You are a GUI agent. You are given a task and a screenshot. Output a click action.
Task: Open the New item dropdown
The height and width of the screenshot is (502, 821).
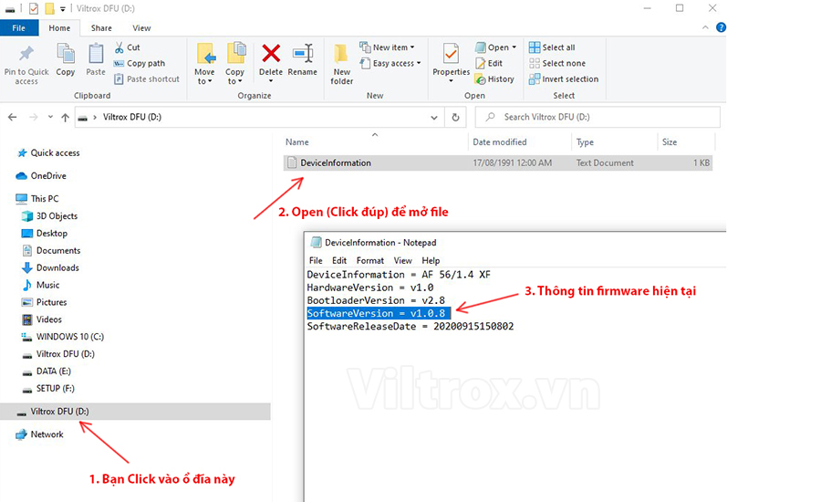tap(388, 47)
